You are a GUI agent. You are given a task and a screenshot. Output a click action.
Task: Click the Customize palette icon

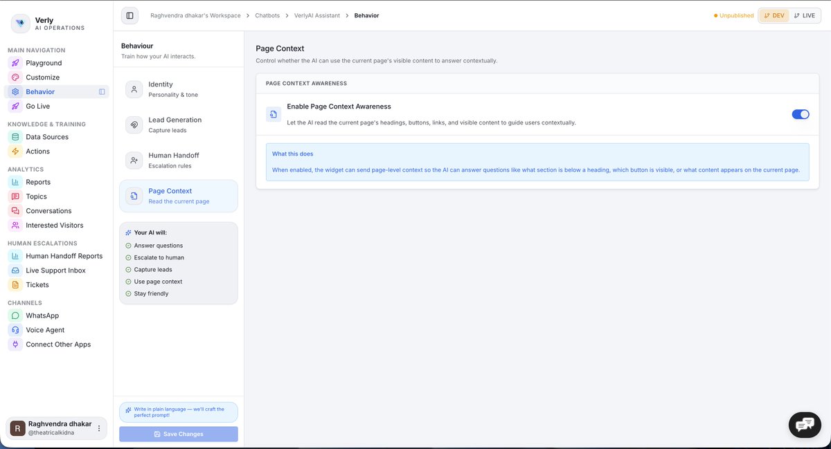[x=15, y=77]
